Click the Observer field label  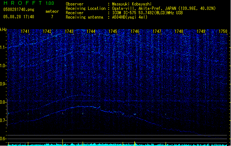[75, 4]
